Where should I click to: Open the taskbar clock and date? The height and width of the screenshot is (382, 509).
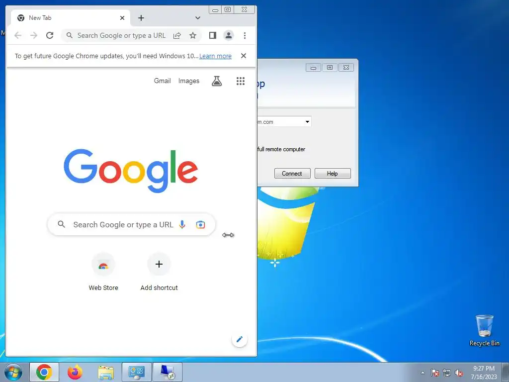point(484,373)
